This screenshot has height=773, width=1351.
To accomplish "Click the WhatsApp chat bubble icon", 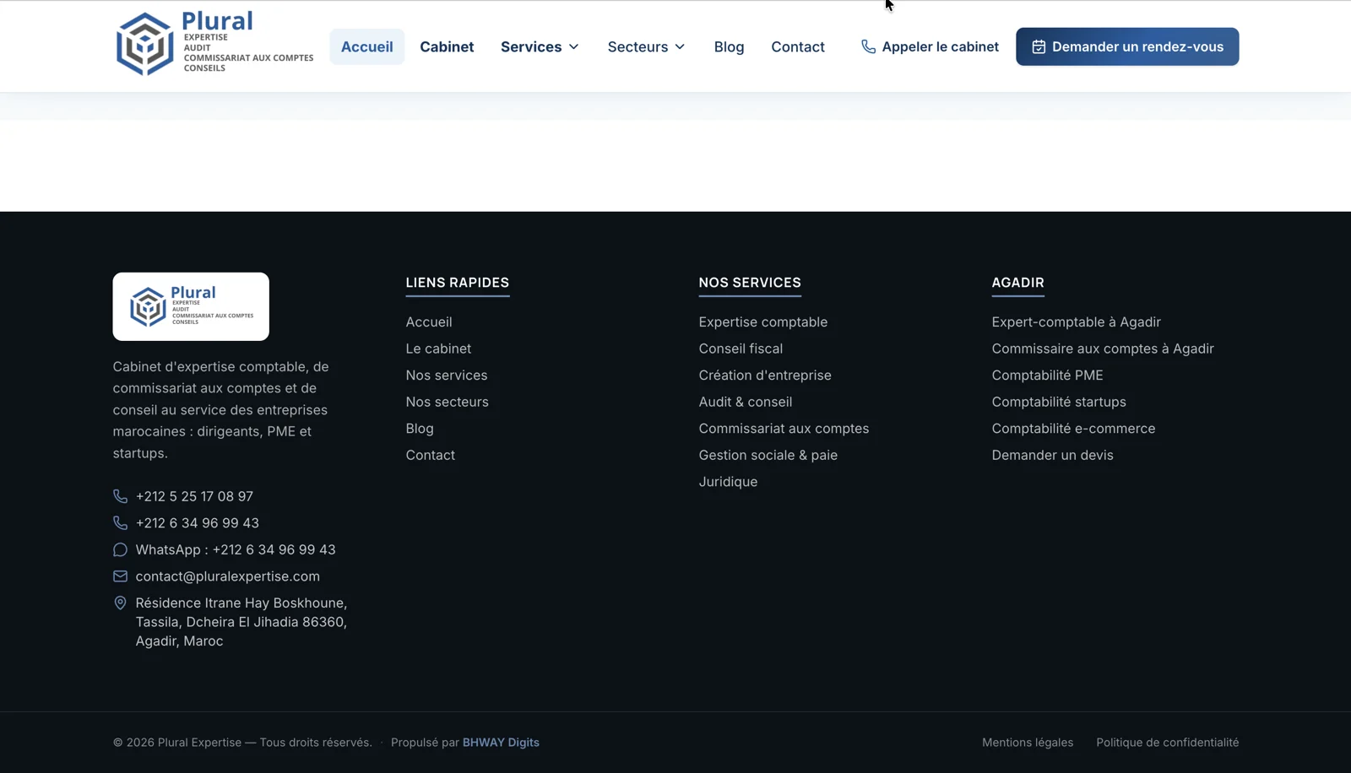I will pyautogui.click(x=120, y=549).
